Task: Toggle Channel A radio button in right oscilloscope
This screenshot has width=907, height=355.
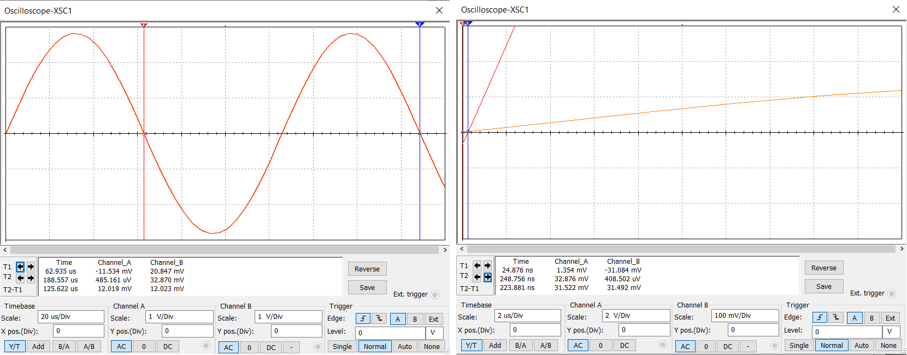Action: pos(663,345)
